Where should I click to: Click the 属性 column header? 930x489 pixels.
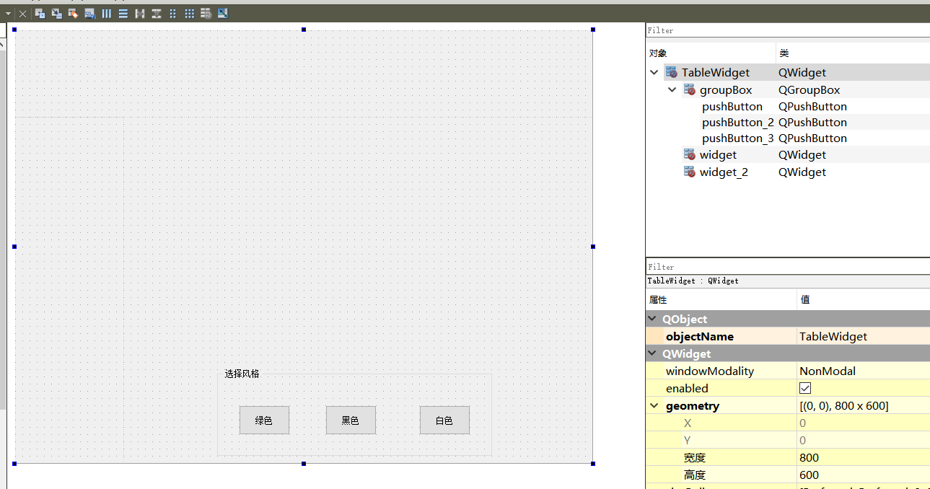pyautogui.click(x=721, y=299)
